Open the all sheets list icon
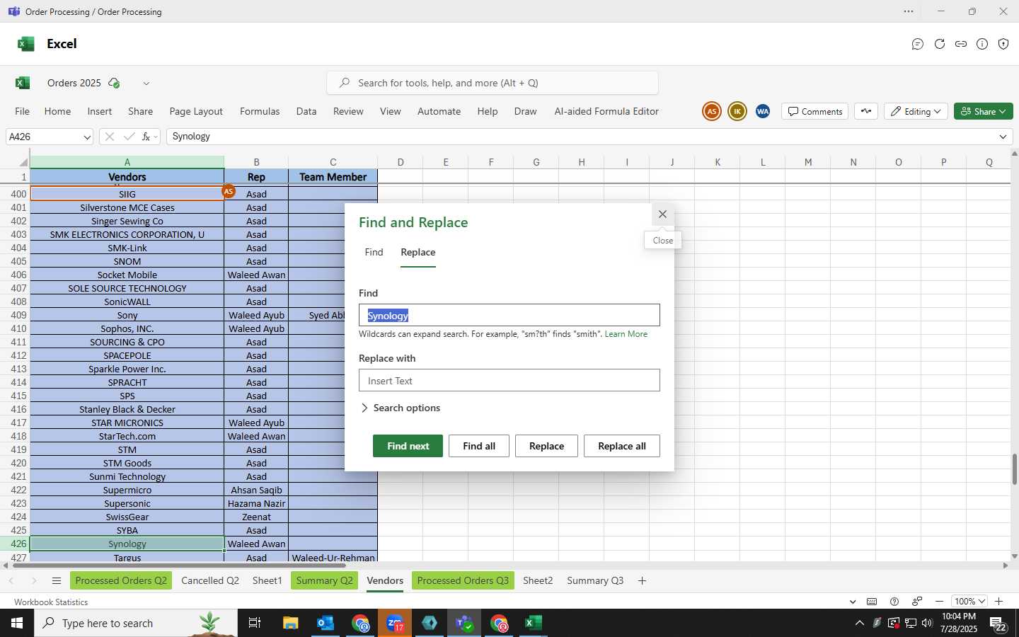Viewport: 1019px width, 637px height. point(57,581)
